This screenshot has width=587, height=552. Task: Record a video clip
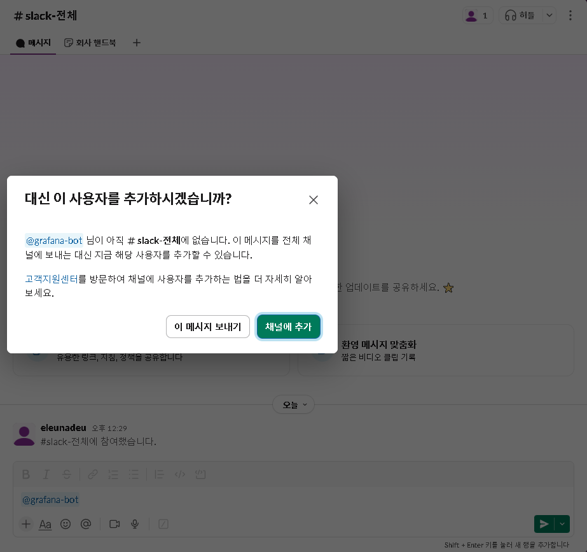pos(114,524)
